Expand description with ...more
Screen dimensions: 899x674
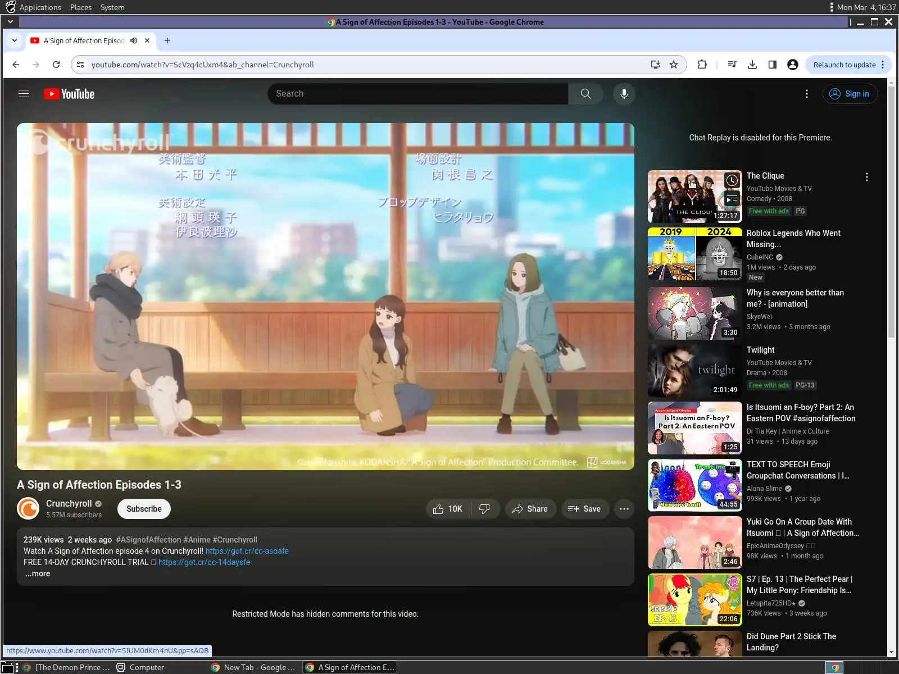pos(37,573)
